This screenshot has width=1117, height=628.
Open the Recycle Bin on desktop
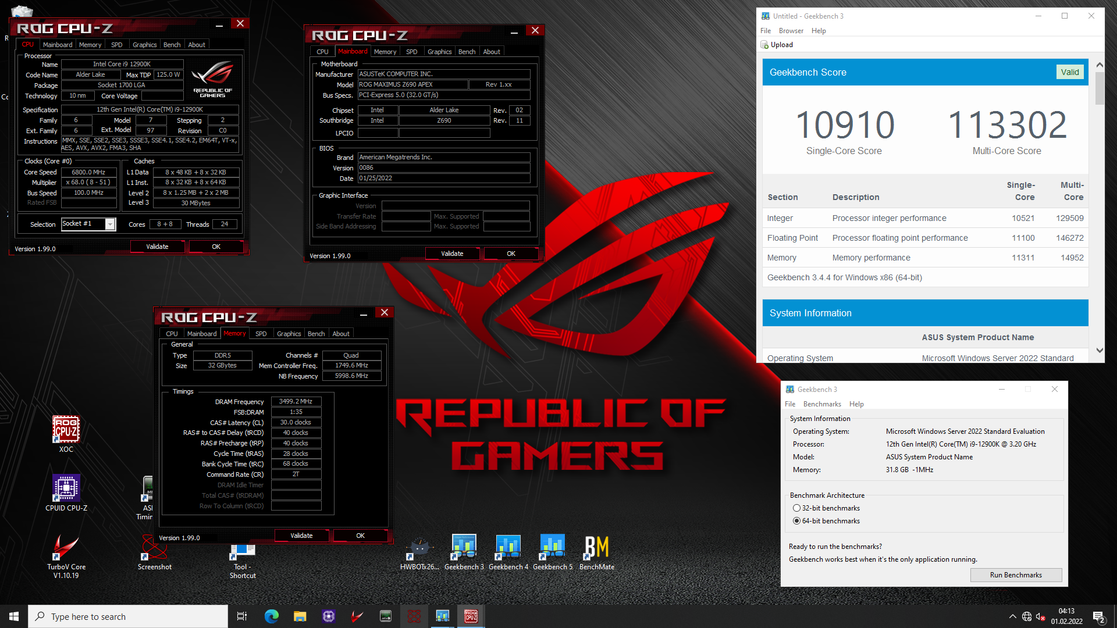click(x=22, y=10)
